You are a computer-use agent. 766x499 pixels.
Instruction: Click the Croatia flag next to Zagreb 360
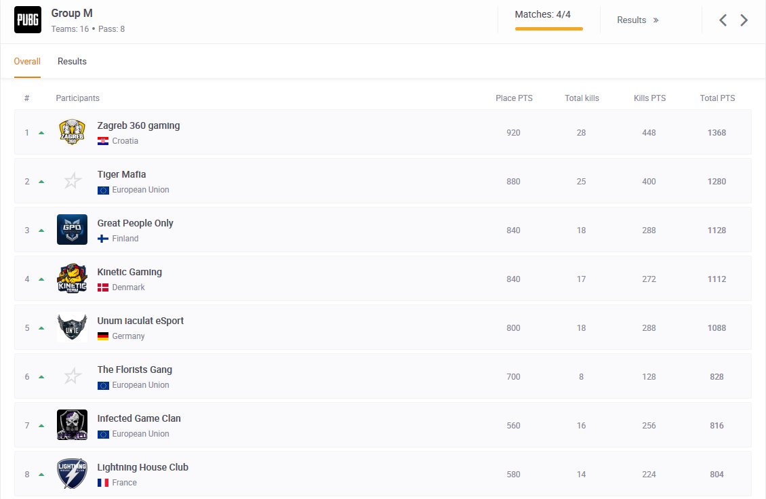tap(102, 141)
